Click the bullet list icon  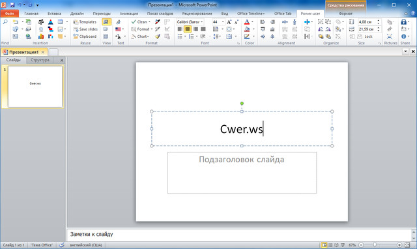(180, 37)
